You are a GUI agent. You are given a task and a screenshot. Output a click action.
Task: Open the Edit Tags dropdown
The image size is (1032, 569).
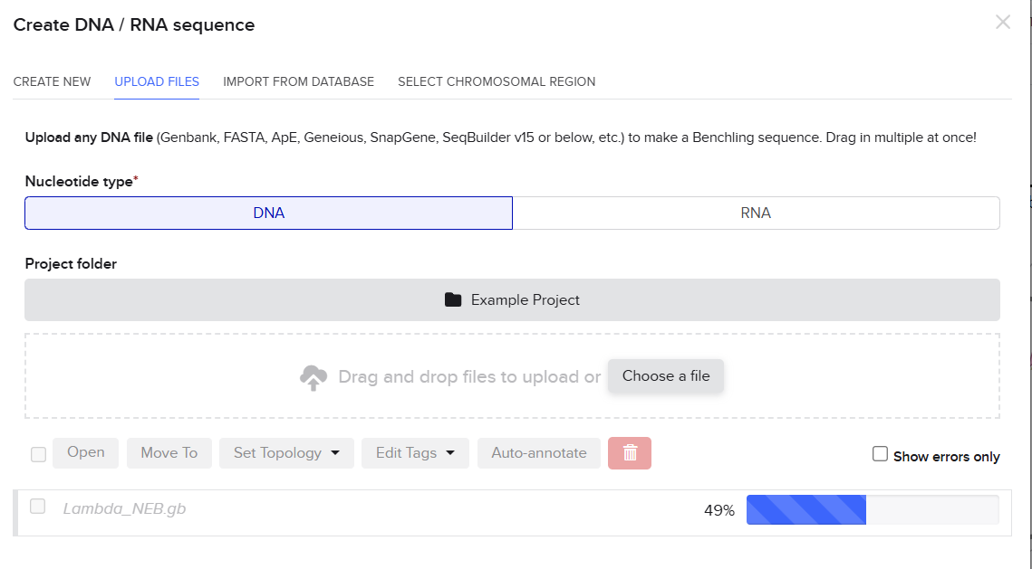pyautogui.click(x=415, y=453)
